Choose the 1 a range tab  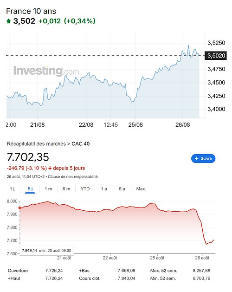coord(104,189)
